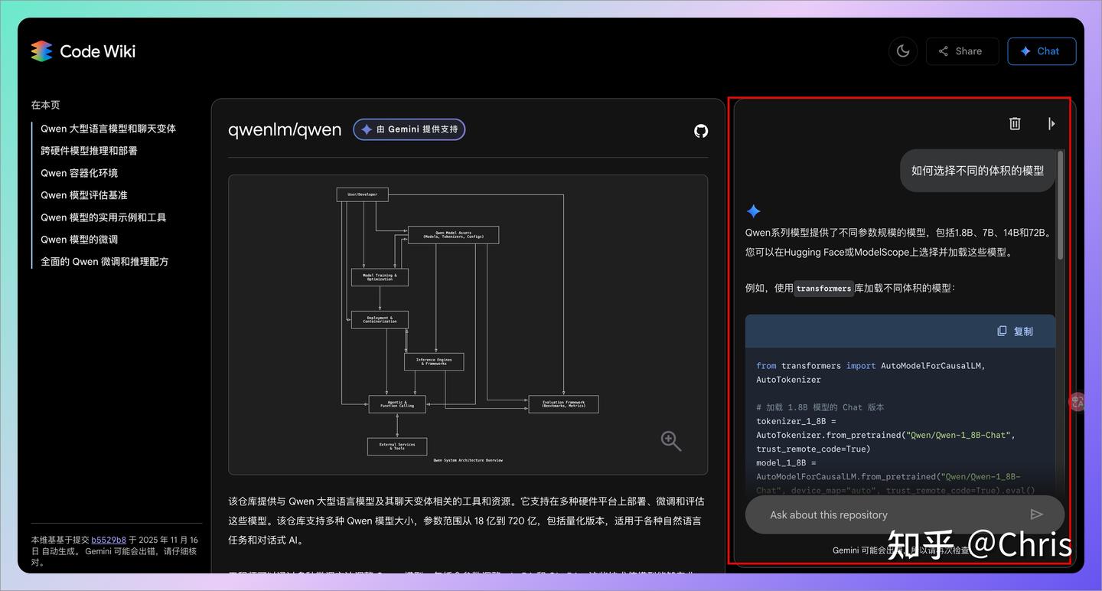Open commit link b5529b8

pos(109,540)
